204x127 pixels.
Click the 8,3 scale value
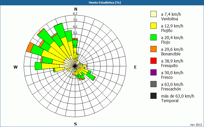point(75,13)
